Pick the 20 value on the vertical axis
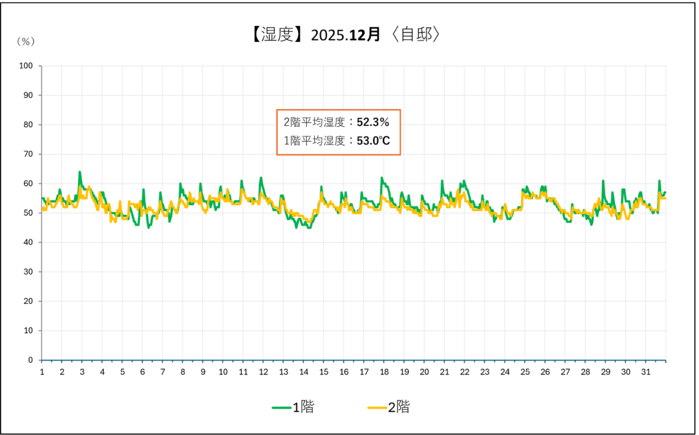The height and width of the screenshot is (435, 699). [x=28, y=301]
